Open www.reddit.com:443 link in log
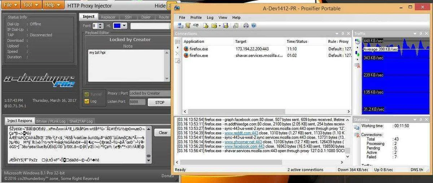 241,133
